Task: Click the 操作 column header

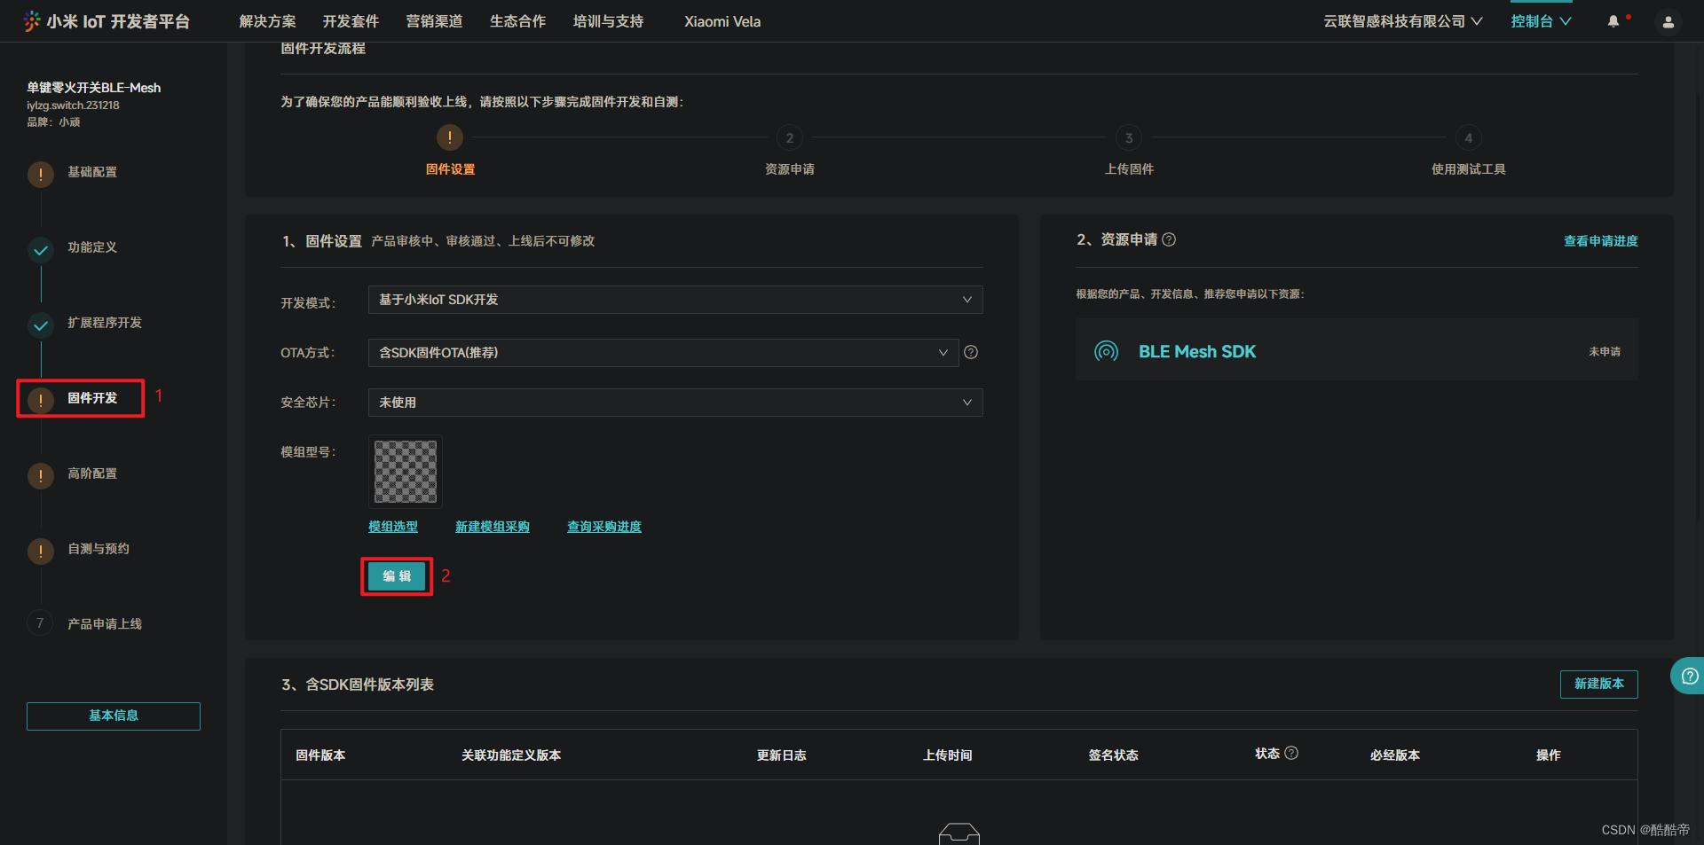Action: [x=1549, y=755]
